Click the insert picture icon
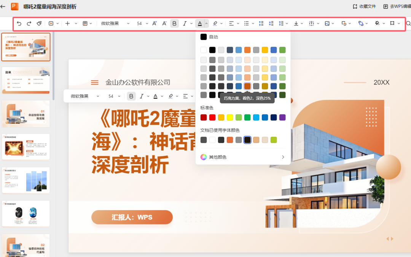 pos(327,23)
